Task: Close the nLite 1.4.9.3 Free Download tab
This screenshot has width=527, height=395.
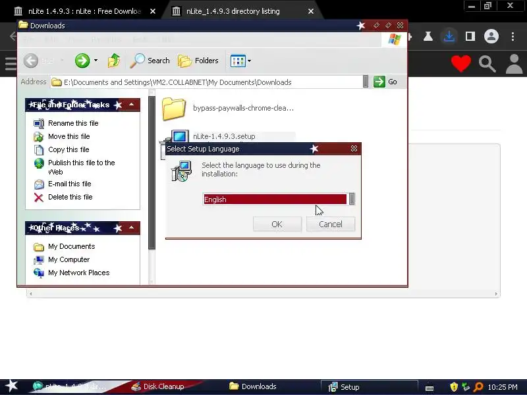Action: [x=153, y=11]
